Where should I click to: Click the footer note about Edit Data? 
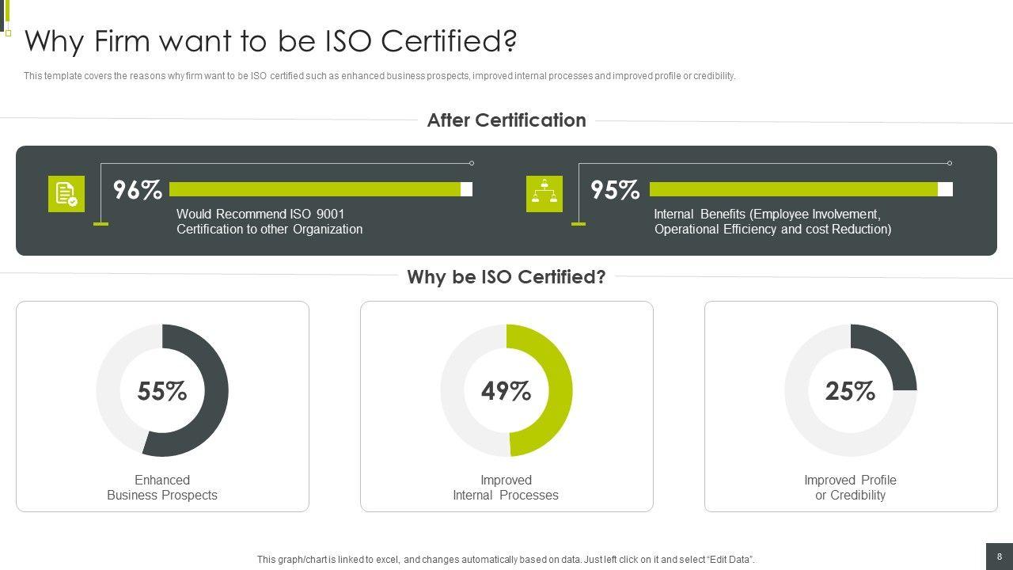coord(506,560)
